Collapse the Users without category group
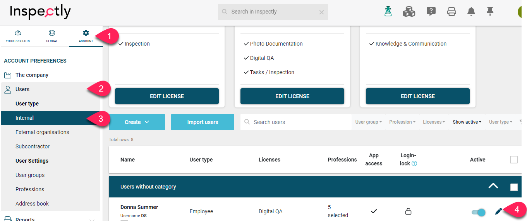Image resolution: width=527 pixels, height=221 pixels. [x=493, y=186]
